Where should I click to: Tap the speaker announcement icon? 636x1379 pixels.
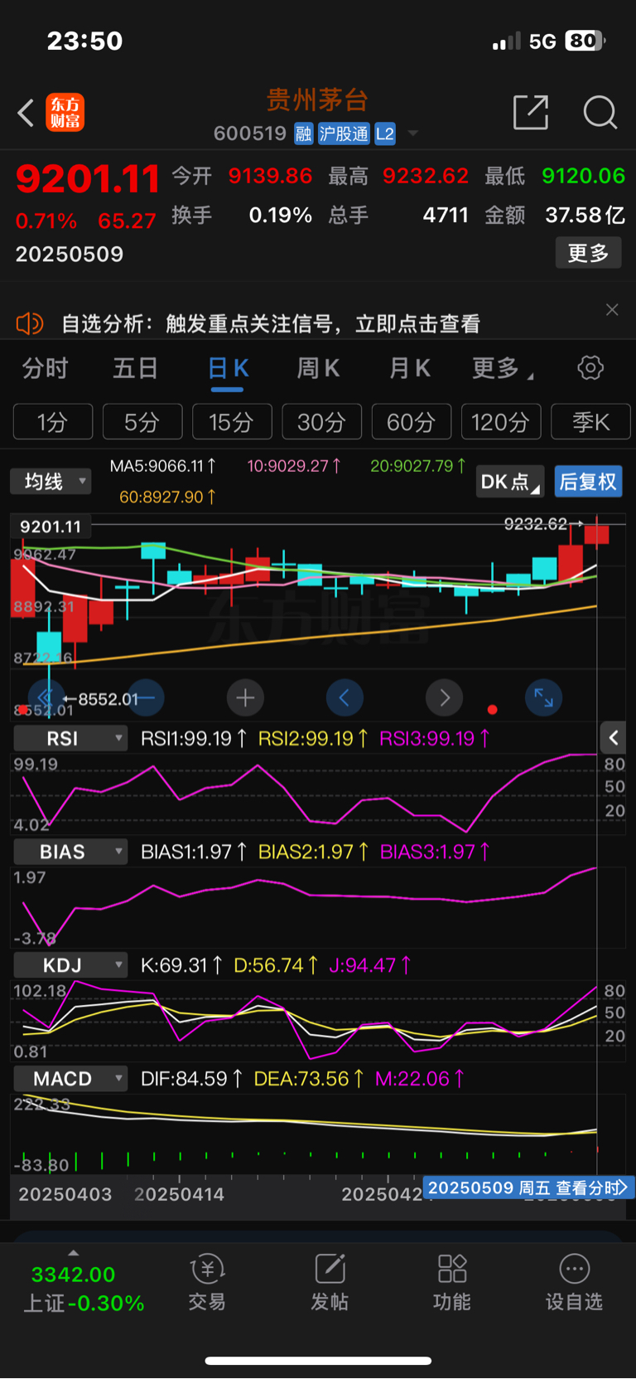pos(30,323)
